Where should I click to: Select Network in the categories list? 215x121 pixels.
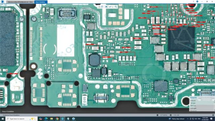click(x=193, y=100)
